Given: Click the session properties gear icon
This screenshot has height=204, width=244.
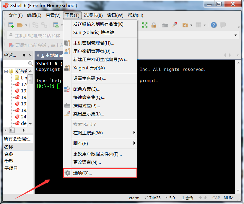Looking at the screenshot, I should (x=56, y=25).
